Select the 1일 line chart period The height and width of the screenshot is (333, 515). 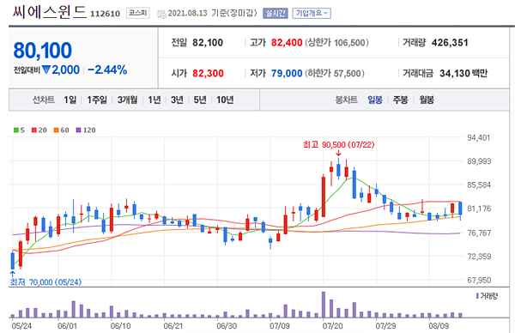coord(70,100)
